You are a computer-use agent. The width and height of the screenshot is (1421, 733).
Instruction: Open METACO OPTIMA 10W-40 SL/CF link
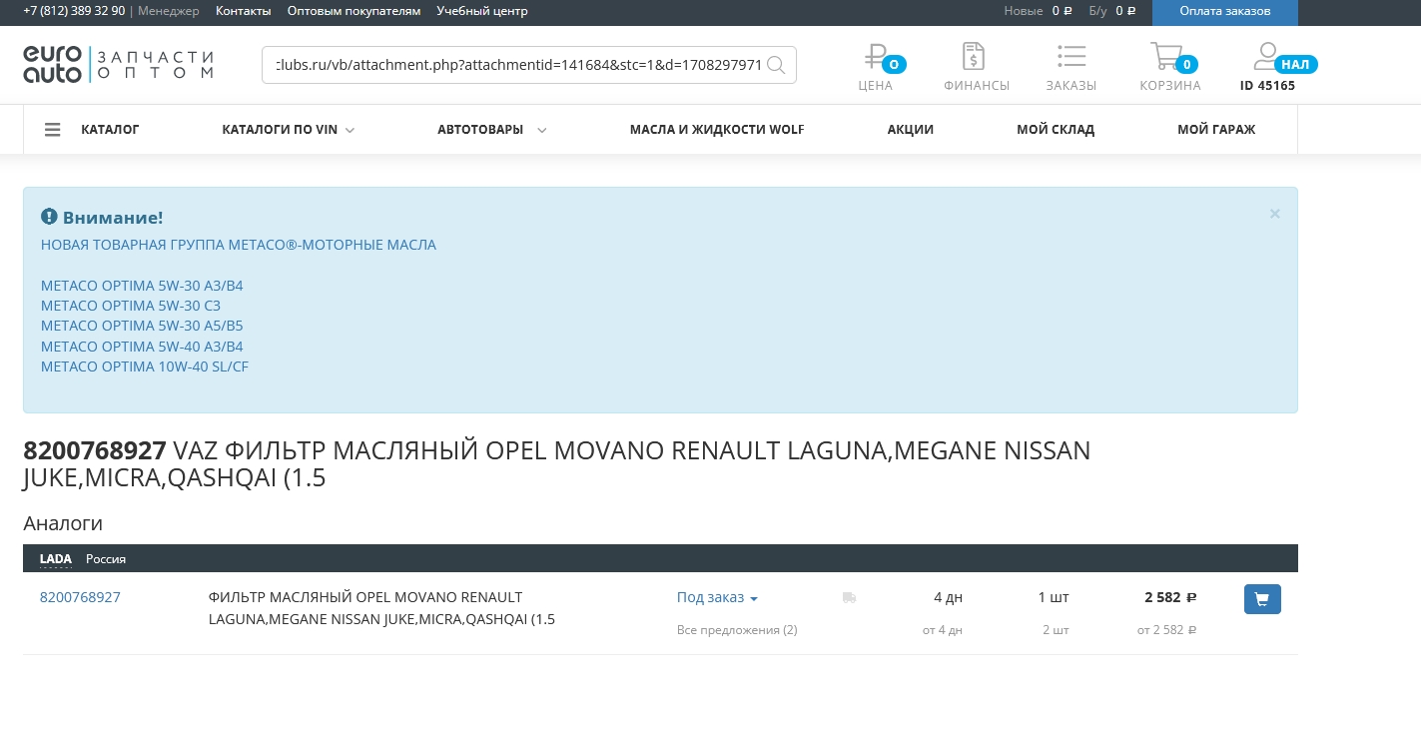pos(145,366)
